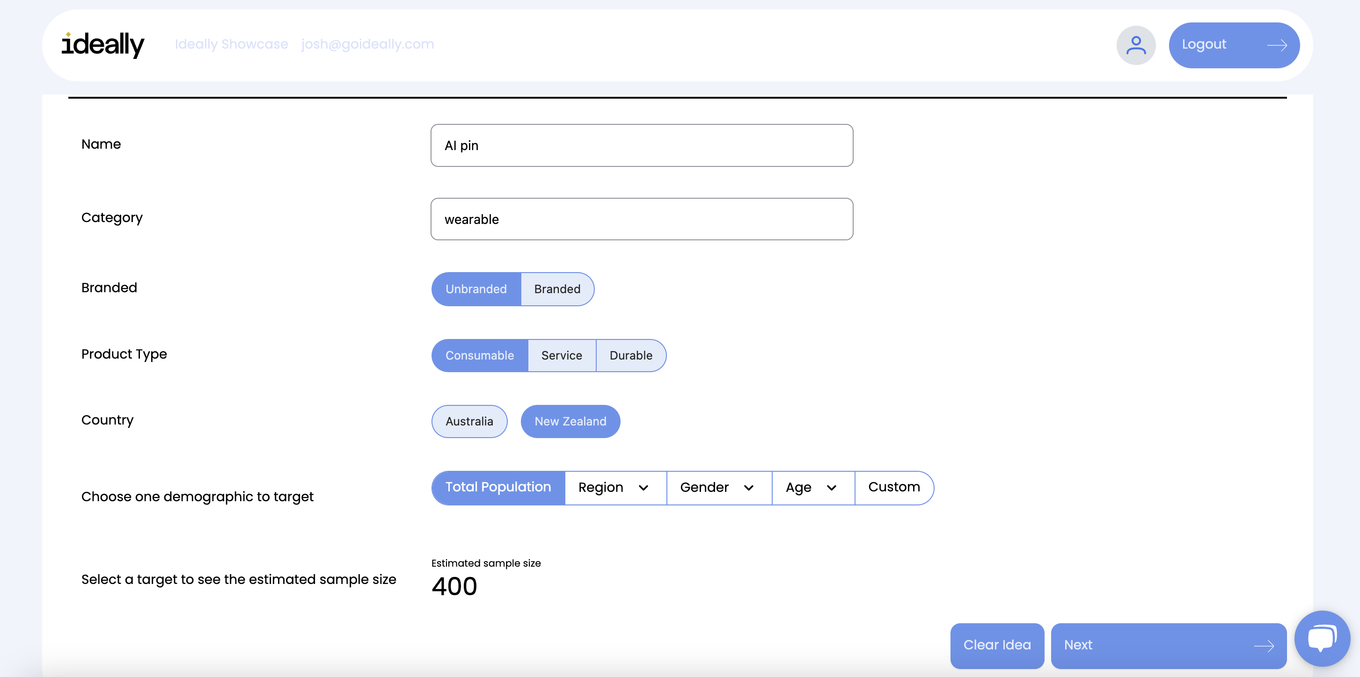Switch Product Type to Service

tap(561, 355)
